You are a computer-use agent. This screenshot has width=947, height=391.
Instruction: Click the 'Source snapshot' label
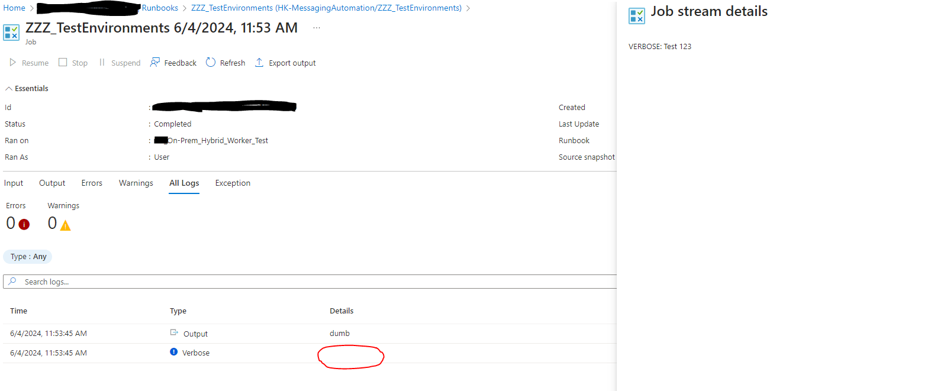click(587, 157)
